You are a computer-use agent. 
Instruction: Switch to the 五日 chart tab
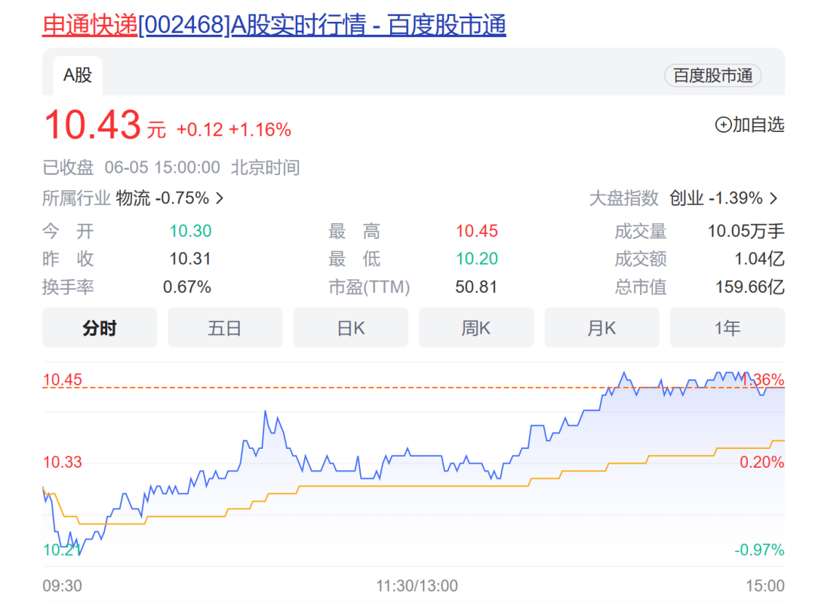point(225,327)
